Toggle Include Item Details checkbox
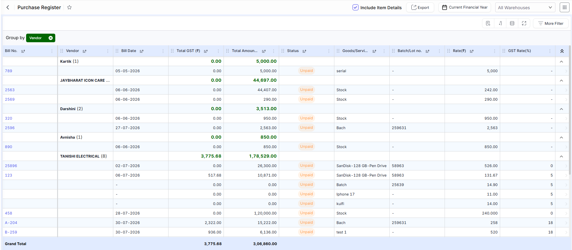Viewport: 572px width, 250px height. [355, 7]
